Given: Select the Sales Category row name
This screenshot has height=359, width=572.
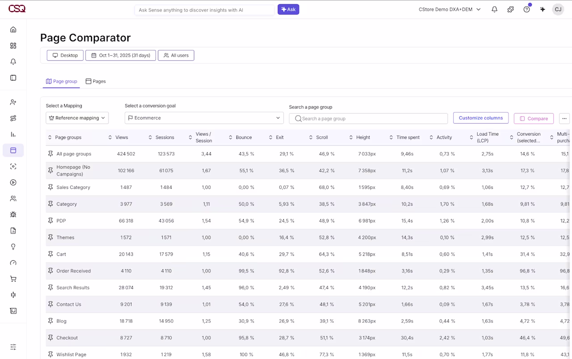Looking at the screenshot, I should [73, 187].
